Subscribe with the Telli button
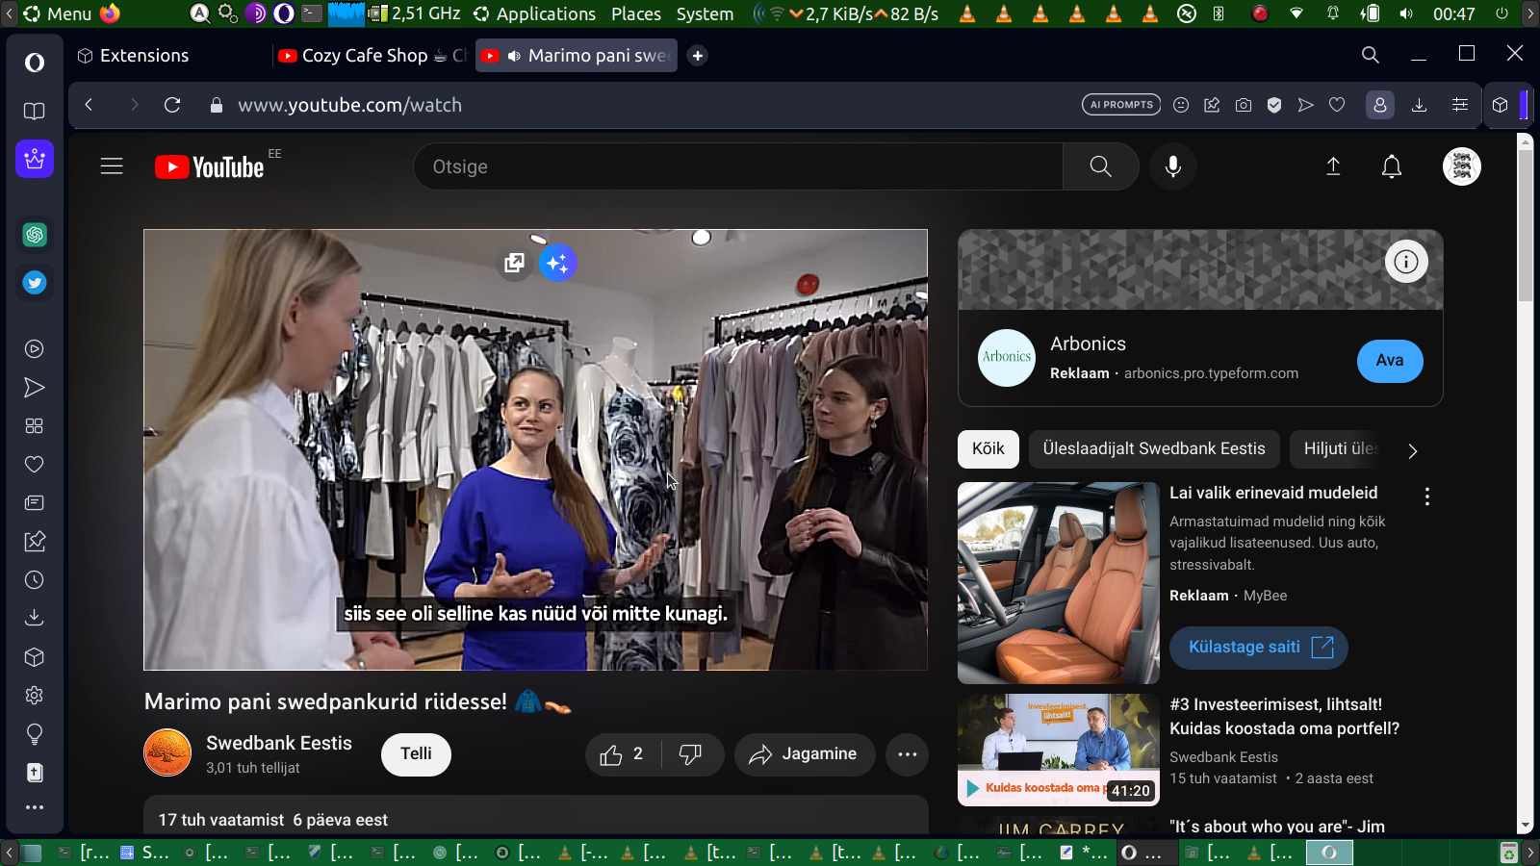Screen dimensions: 1540x866 point(416,754)
